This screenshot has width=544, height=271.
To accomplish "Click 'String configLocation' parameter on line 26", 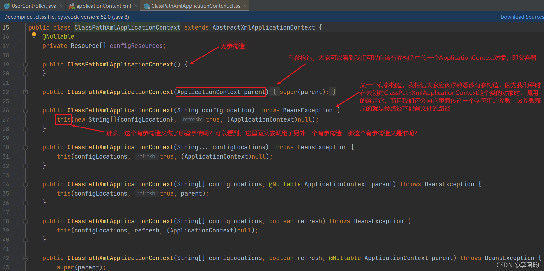I will (214, 110).
